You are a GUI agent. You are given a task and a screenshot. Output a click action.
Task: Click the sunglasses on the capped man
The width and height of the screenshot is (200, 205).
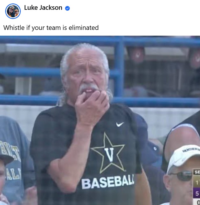pos(182,176)
